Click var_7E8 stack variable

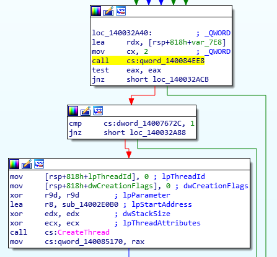(x=206, y=42)
